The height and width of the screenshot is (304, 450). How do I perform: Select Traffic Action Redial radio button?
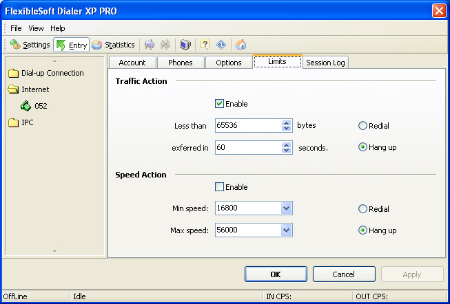tap(362, 125)
